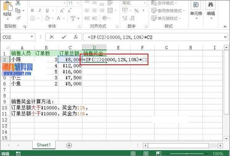230x156 pixels.
Task: Open the number format (常规) dropdown
Action: [x=145, y=3]
